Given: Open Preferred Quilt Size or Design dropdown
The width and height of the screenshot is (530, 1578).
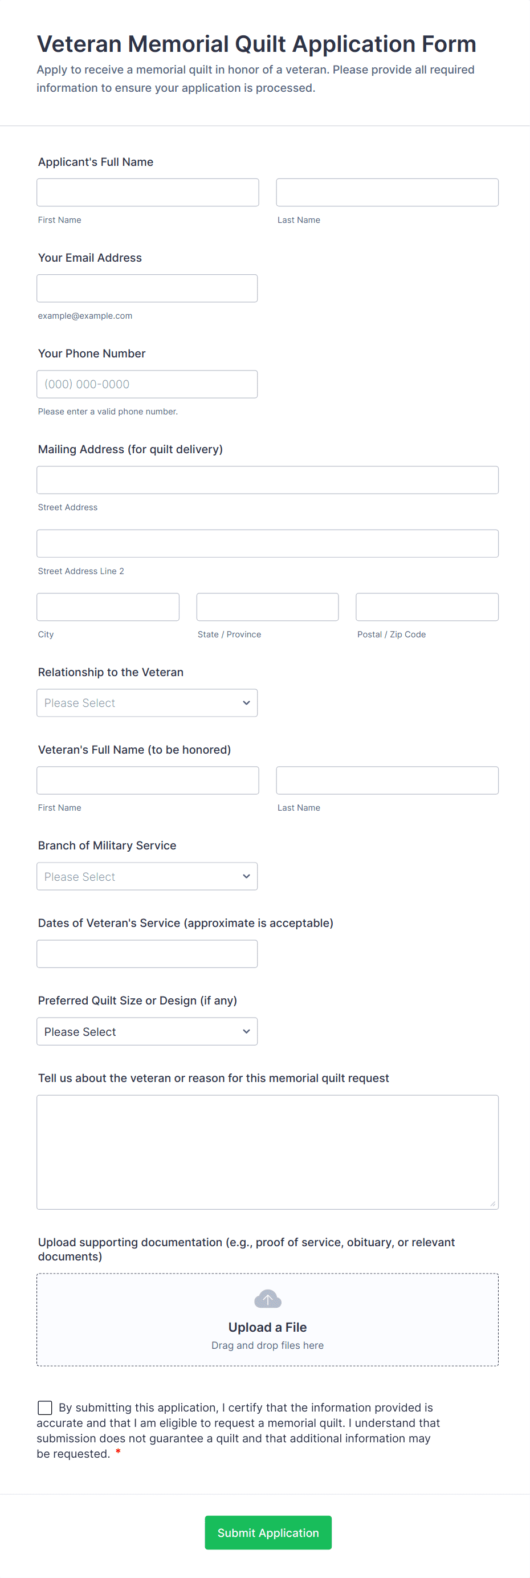Looking at the screenshot, I should pyautogui.click(x=147, y=1031).
